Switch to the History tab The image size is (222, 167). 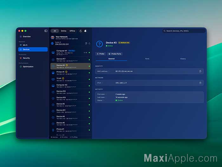(x=183, y=59)
